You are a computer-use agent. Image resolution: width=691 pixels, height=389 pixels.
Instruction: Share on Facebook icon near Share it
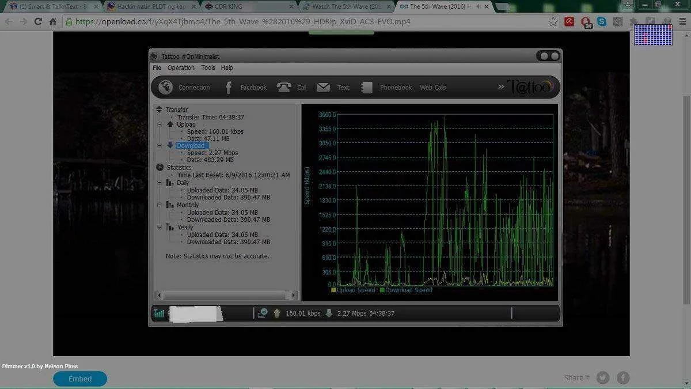(x=623, y=378)
